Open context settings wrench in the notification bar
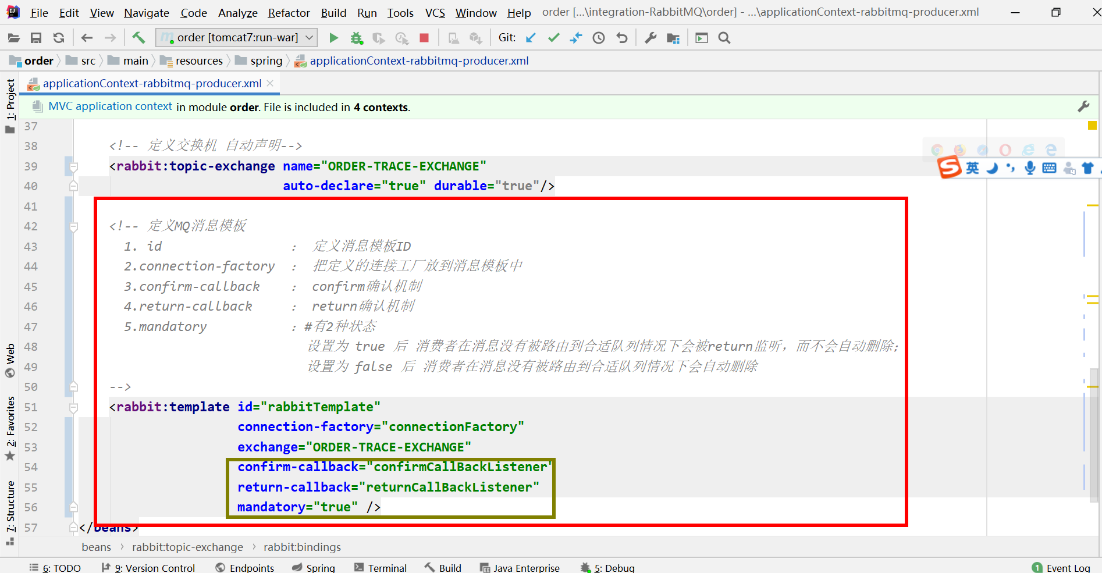The image size is (1102, 573). click(x=1083, y=106)
